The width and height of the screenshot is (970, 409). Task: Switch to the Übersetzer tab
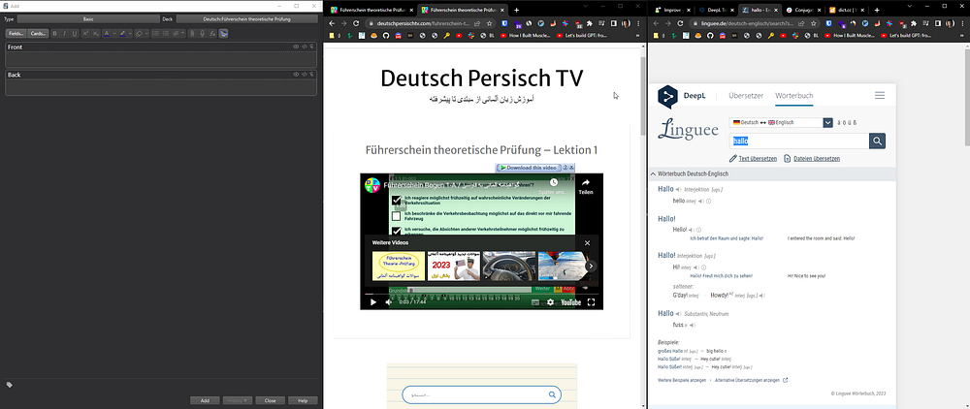(x=746, y=96)
